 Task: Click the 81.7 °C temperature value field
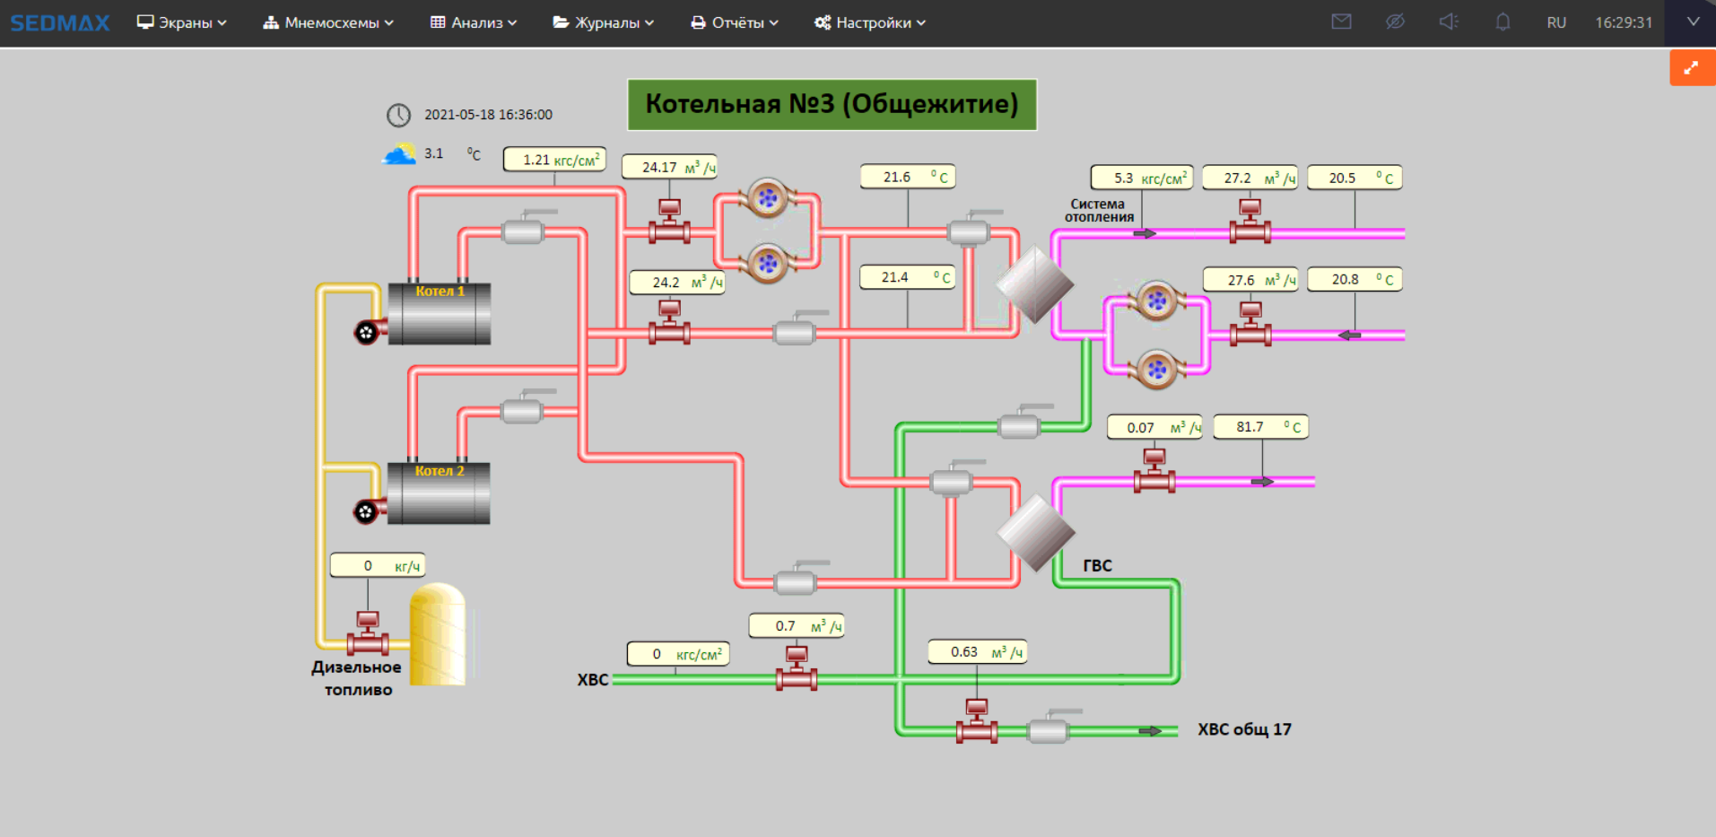(x=1260, y=427)
